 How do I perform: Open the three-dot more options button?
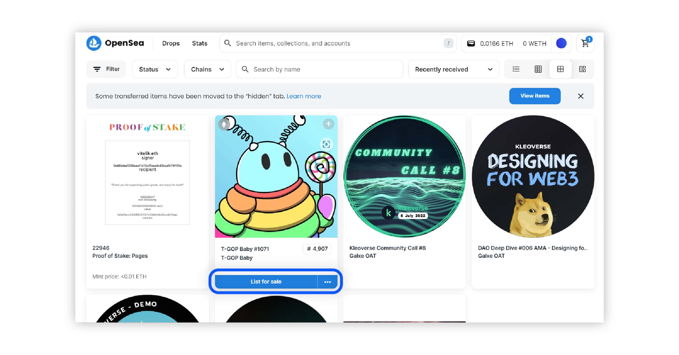(x=327, y=282)
